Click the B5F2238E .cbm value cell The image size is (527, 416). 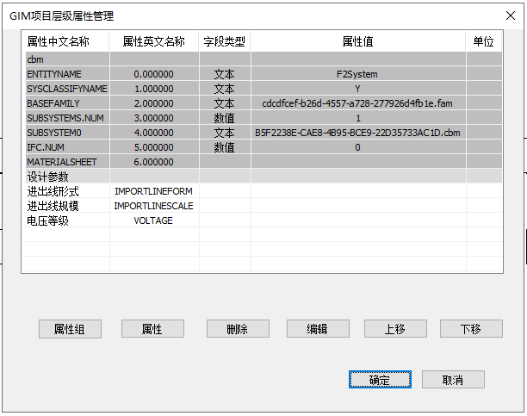pos(358,133)
